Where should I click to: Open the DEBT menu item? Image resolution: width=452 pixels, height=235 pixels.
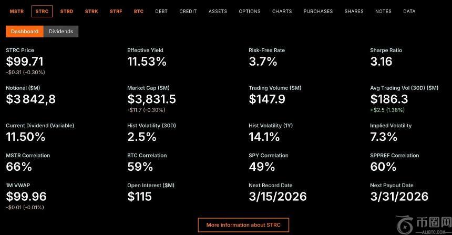pyautogui.click(x=161, y=11)
